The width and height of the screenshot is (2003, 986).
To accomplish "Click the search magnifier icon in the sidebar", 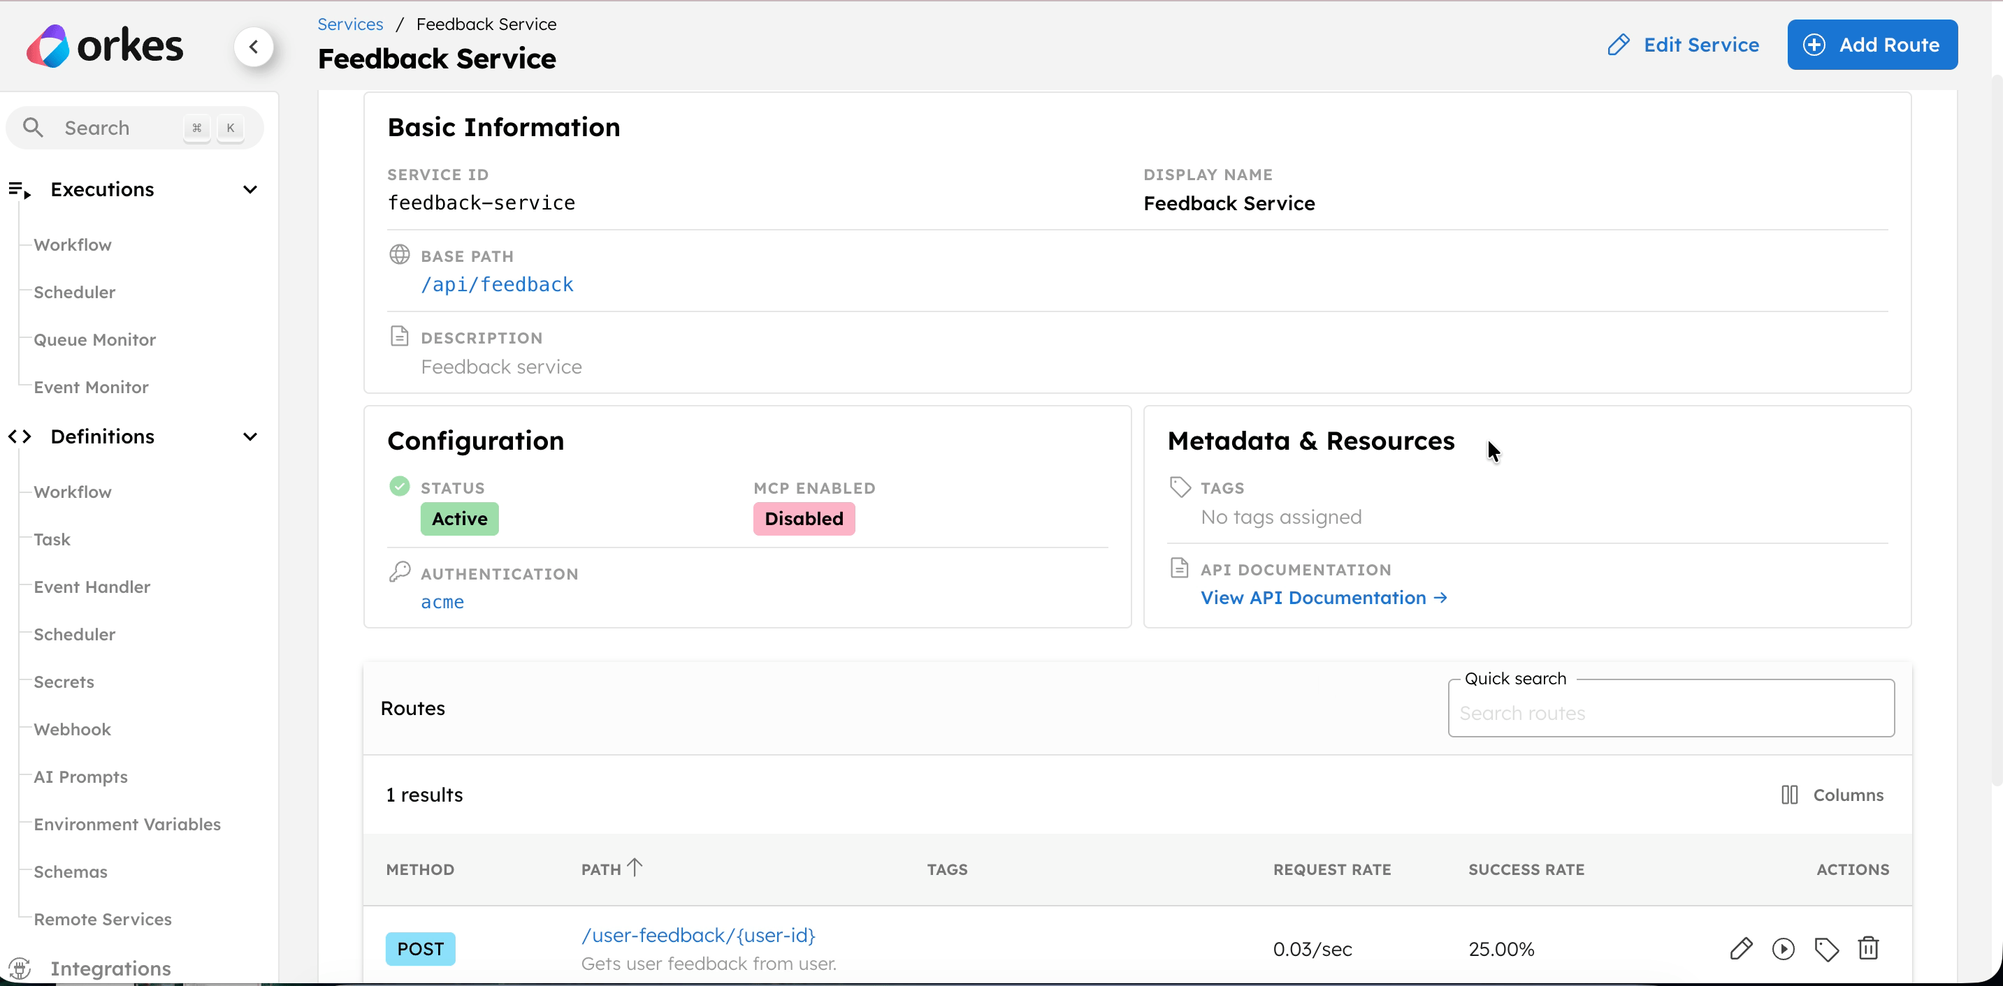I will point(33,126).
